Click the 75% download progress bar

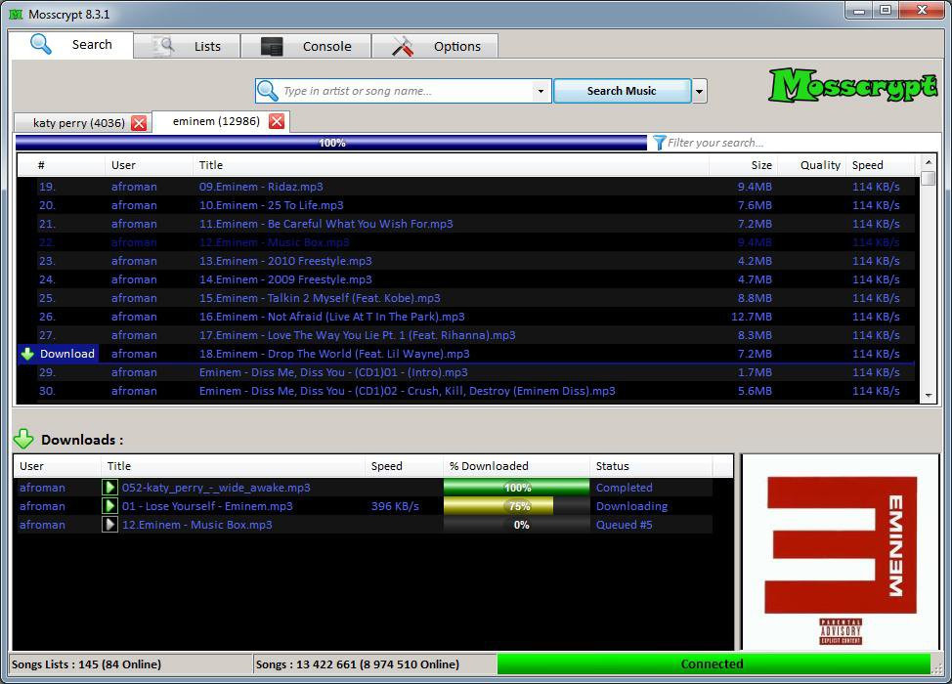[x=517, y=506]
